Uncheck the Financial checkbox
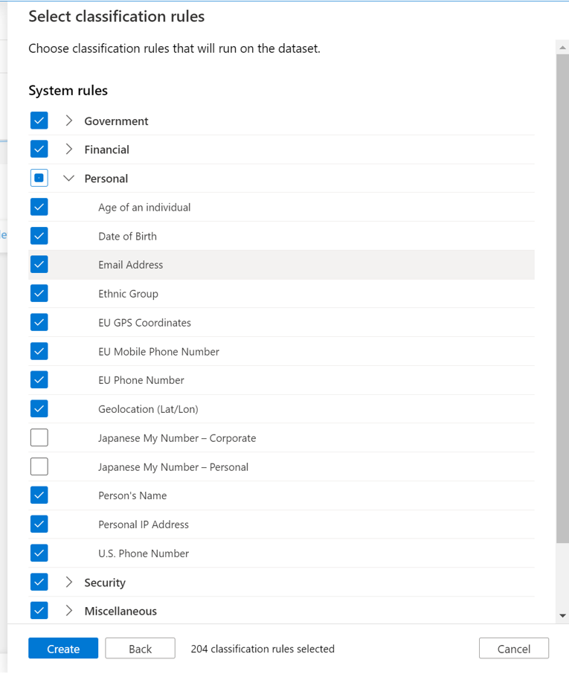This screenshot has height=677, width=569. (39, 149)
